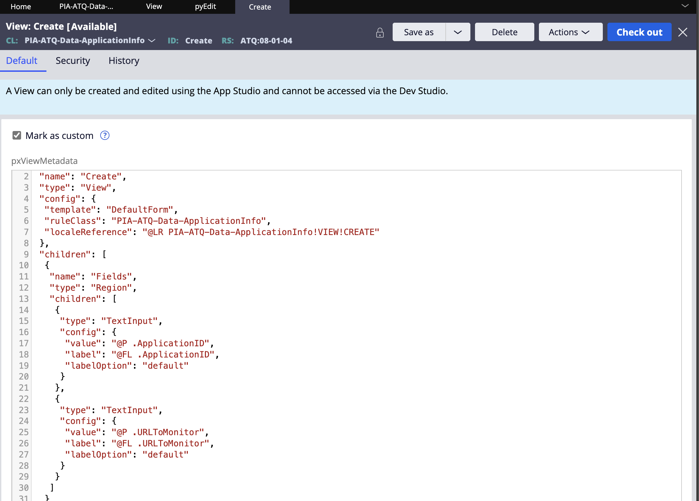
Task: Click the pxViewMetadata field label
Action: [x=44, y=161]
